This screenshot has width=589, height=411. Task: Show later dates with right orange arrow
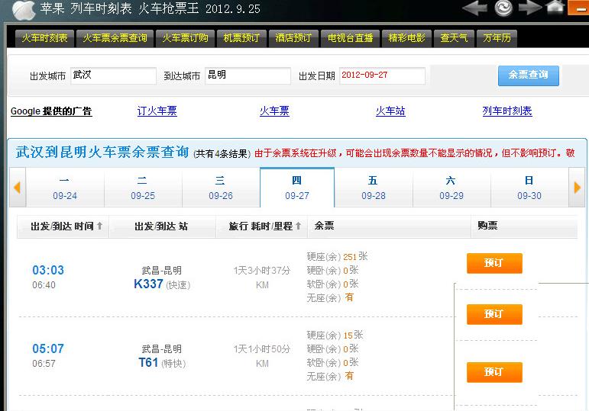578,188
